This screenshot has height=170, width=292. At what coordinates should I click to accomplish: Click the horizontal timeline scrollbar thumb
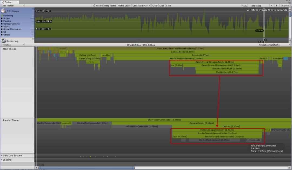87,168
